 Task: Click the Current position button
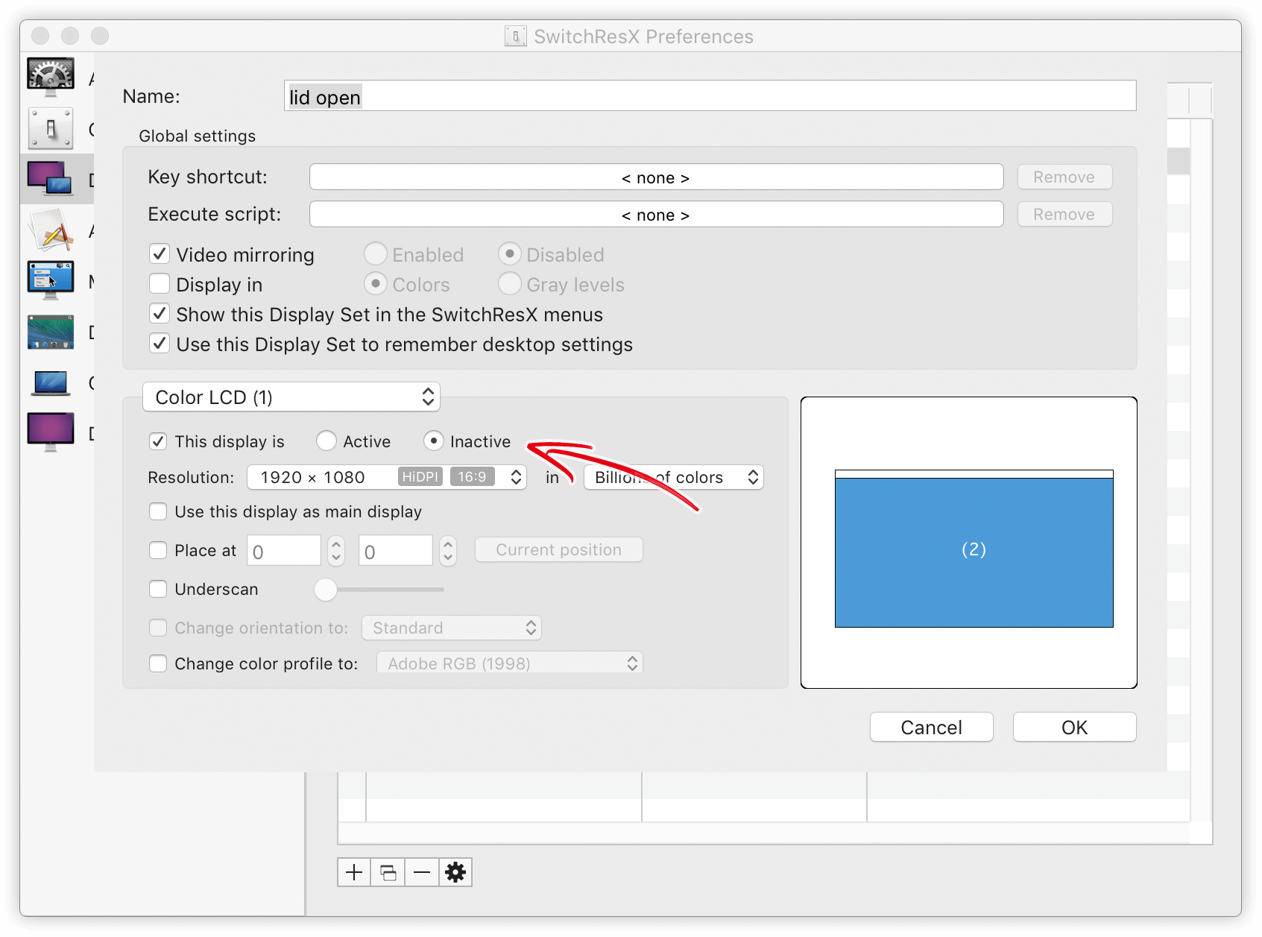[559, 550]
